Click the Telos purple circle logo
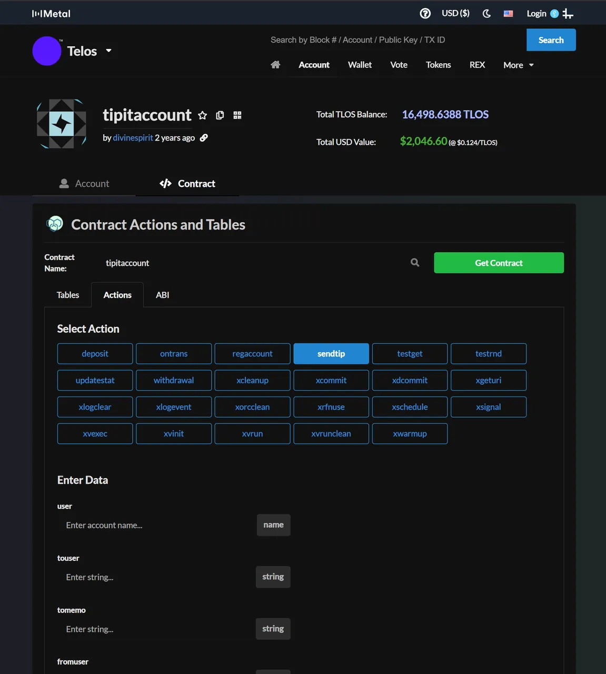Image resolution: width=606 pixels, height=674 pixels. [47, 51]
